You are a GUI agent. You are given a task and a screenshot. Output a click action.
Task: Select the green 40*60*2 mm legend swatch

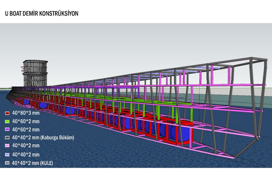pos(7,121)
